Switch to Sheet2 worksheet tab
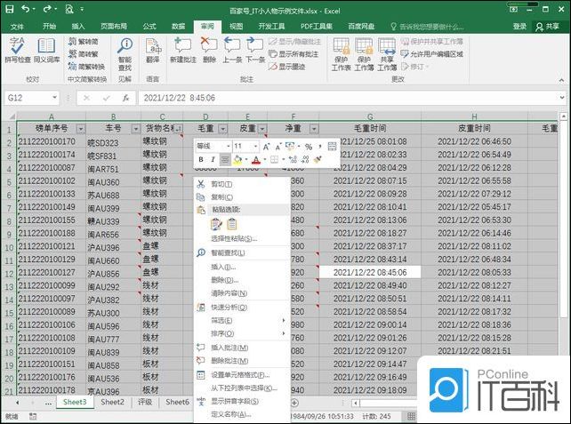571x424 pixels. tap(112, 402)
